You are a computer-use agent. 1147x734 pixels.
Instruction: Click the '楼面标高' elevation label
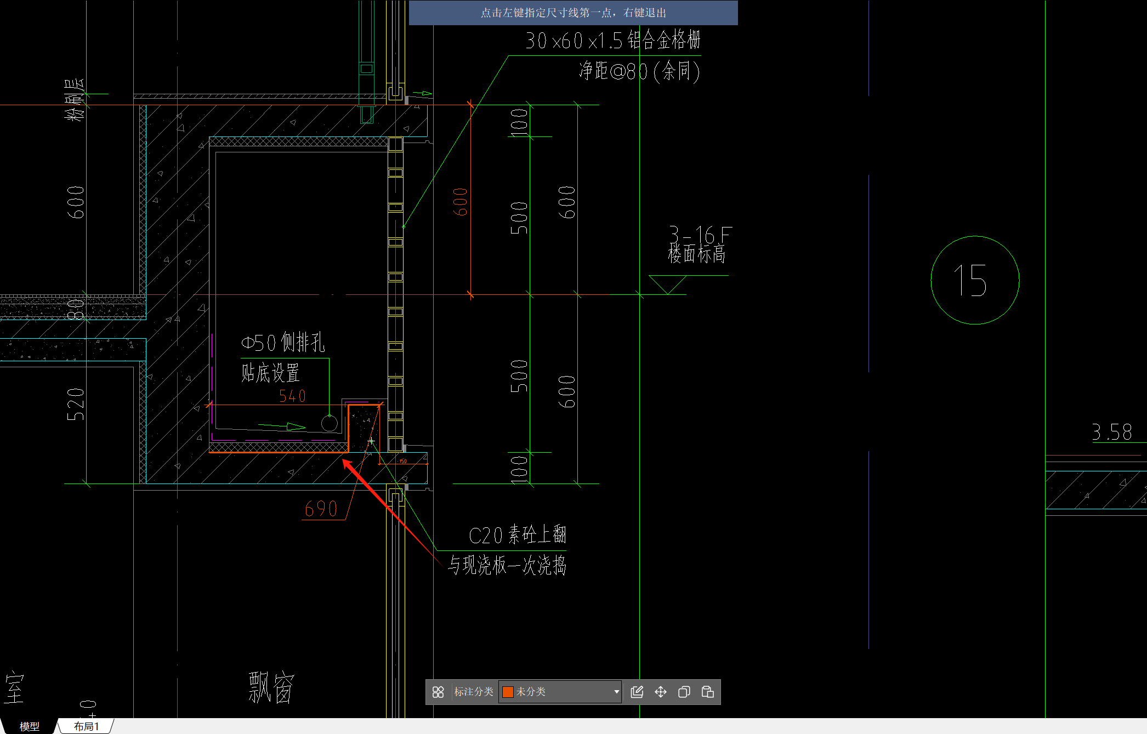[697, 254]
